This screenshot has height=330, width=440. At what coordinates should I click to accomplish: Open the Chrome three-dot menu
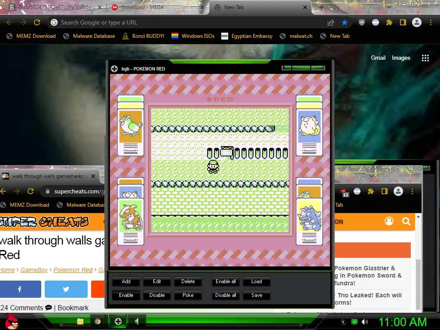click(431, 22)
